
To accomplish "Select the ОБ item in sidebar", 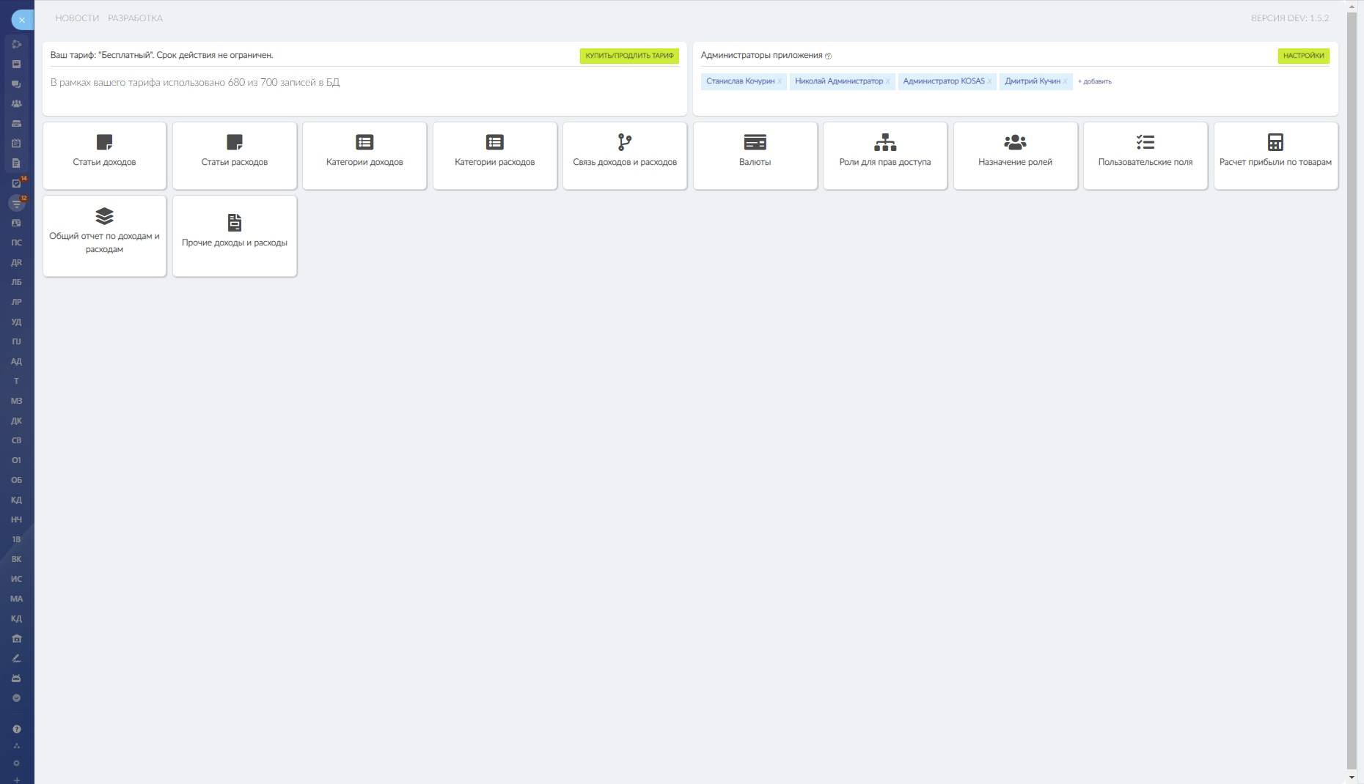I will (16, 480).
